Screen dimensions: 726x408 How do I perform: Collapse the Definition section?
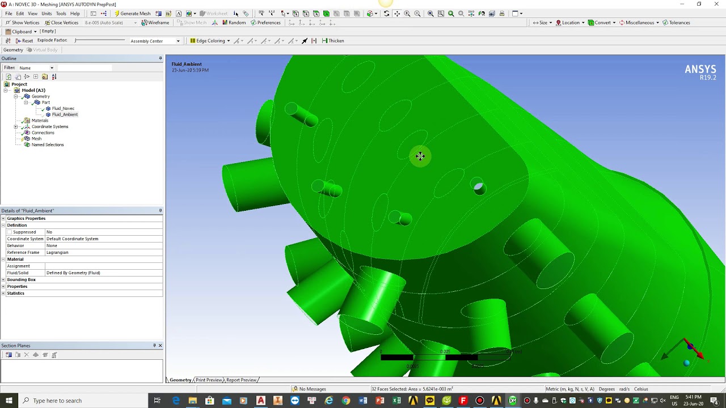pyautogui.click(x=3, y=225)
